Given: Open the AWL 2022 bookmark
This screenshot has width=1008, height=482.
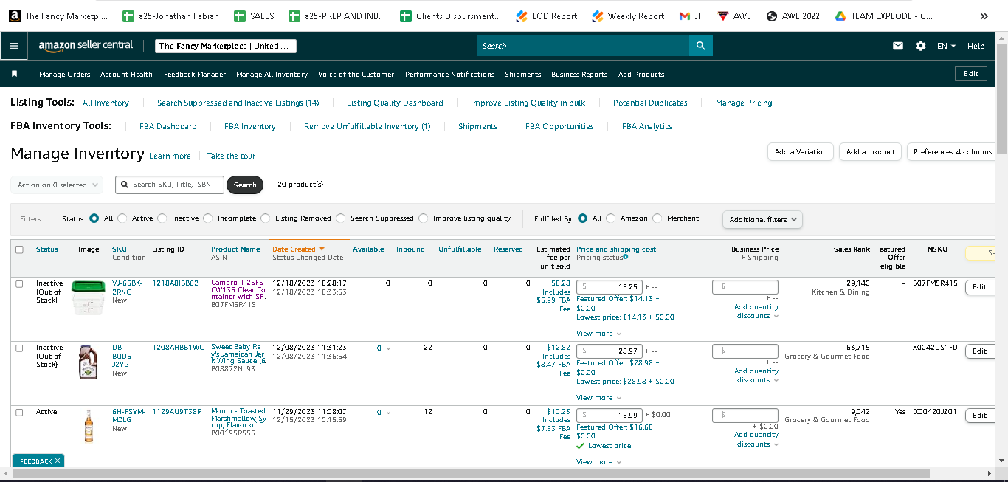Looking at the screenshot, I should pyautogui.click(x=793, y=16).
